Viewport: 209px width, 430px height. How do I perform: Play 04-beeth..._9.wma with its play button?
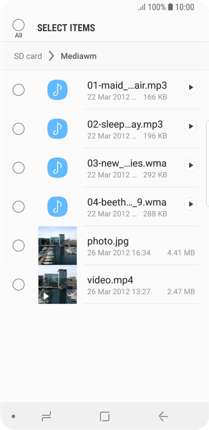point(190,204)
